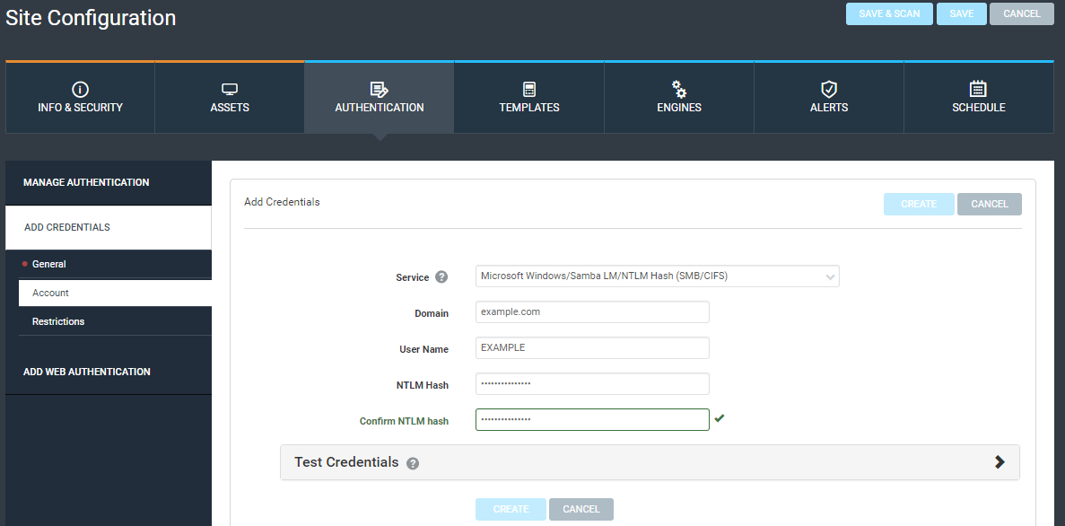Open the Info & Security tab icon
This screenshot has width=1065, height=526.
80,88
